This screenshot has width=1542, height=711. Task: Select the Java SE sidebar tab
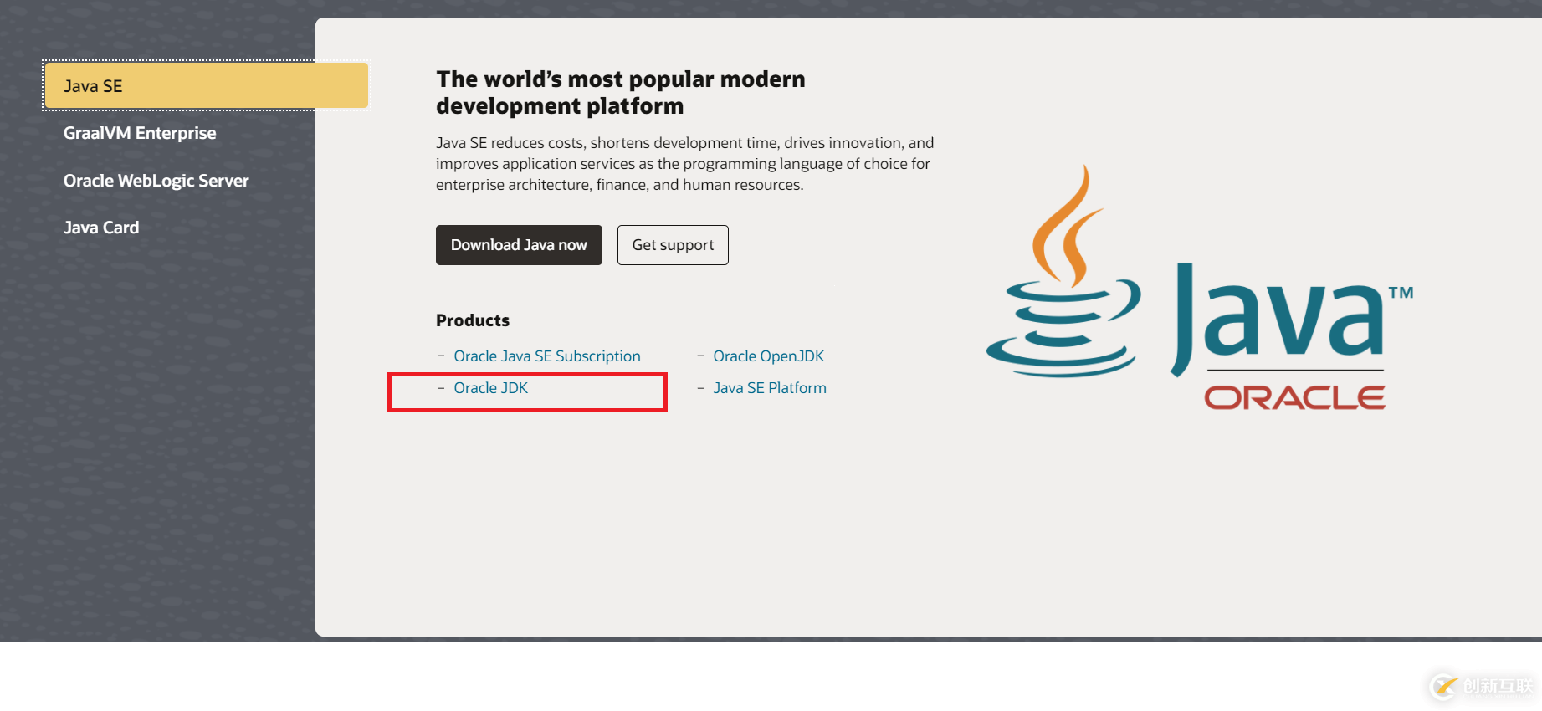click(x=206, y=85)
